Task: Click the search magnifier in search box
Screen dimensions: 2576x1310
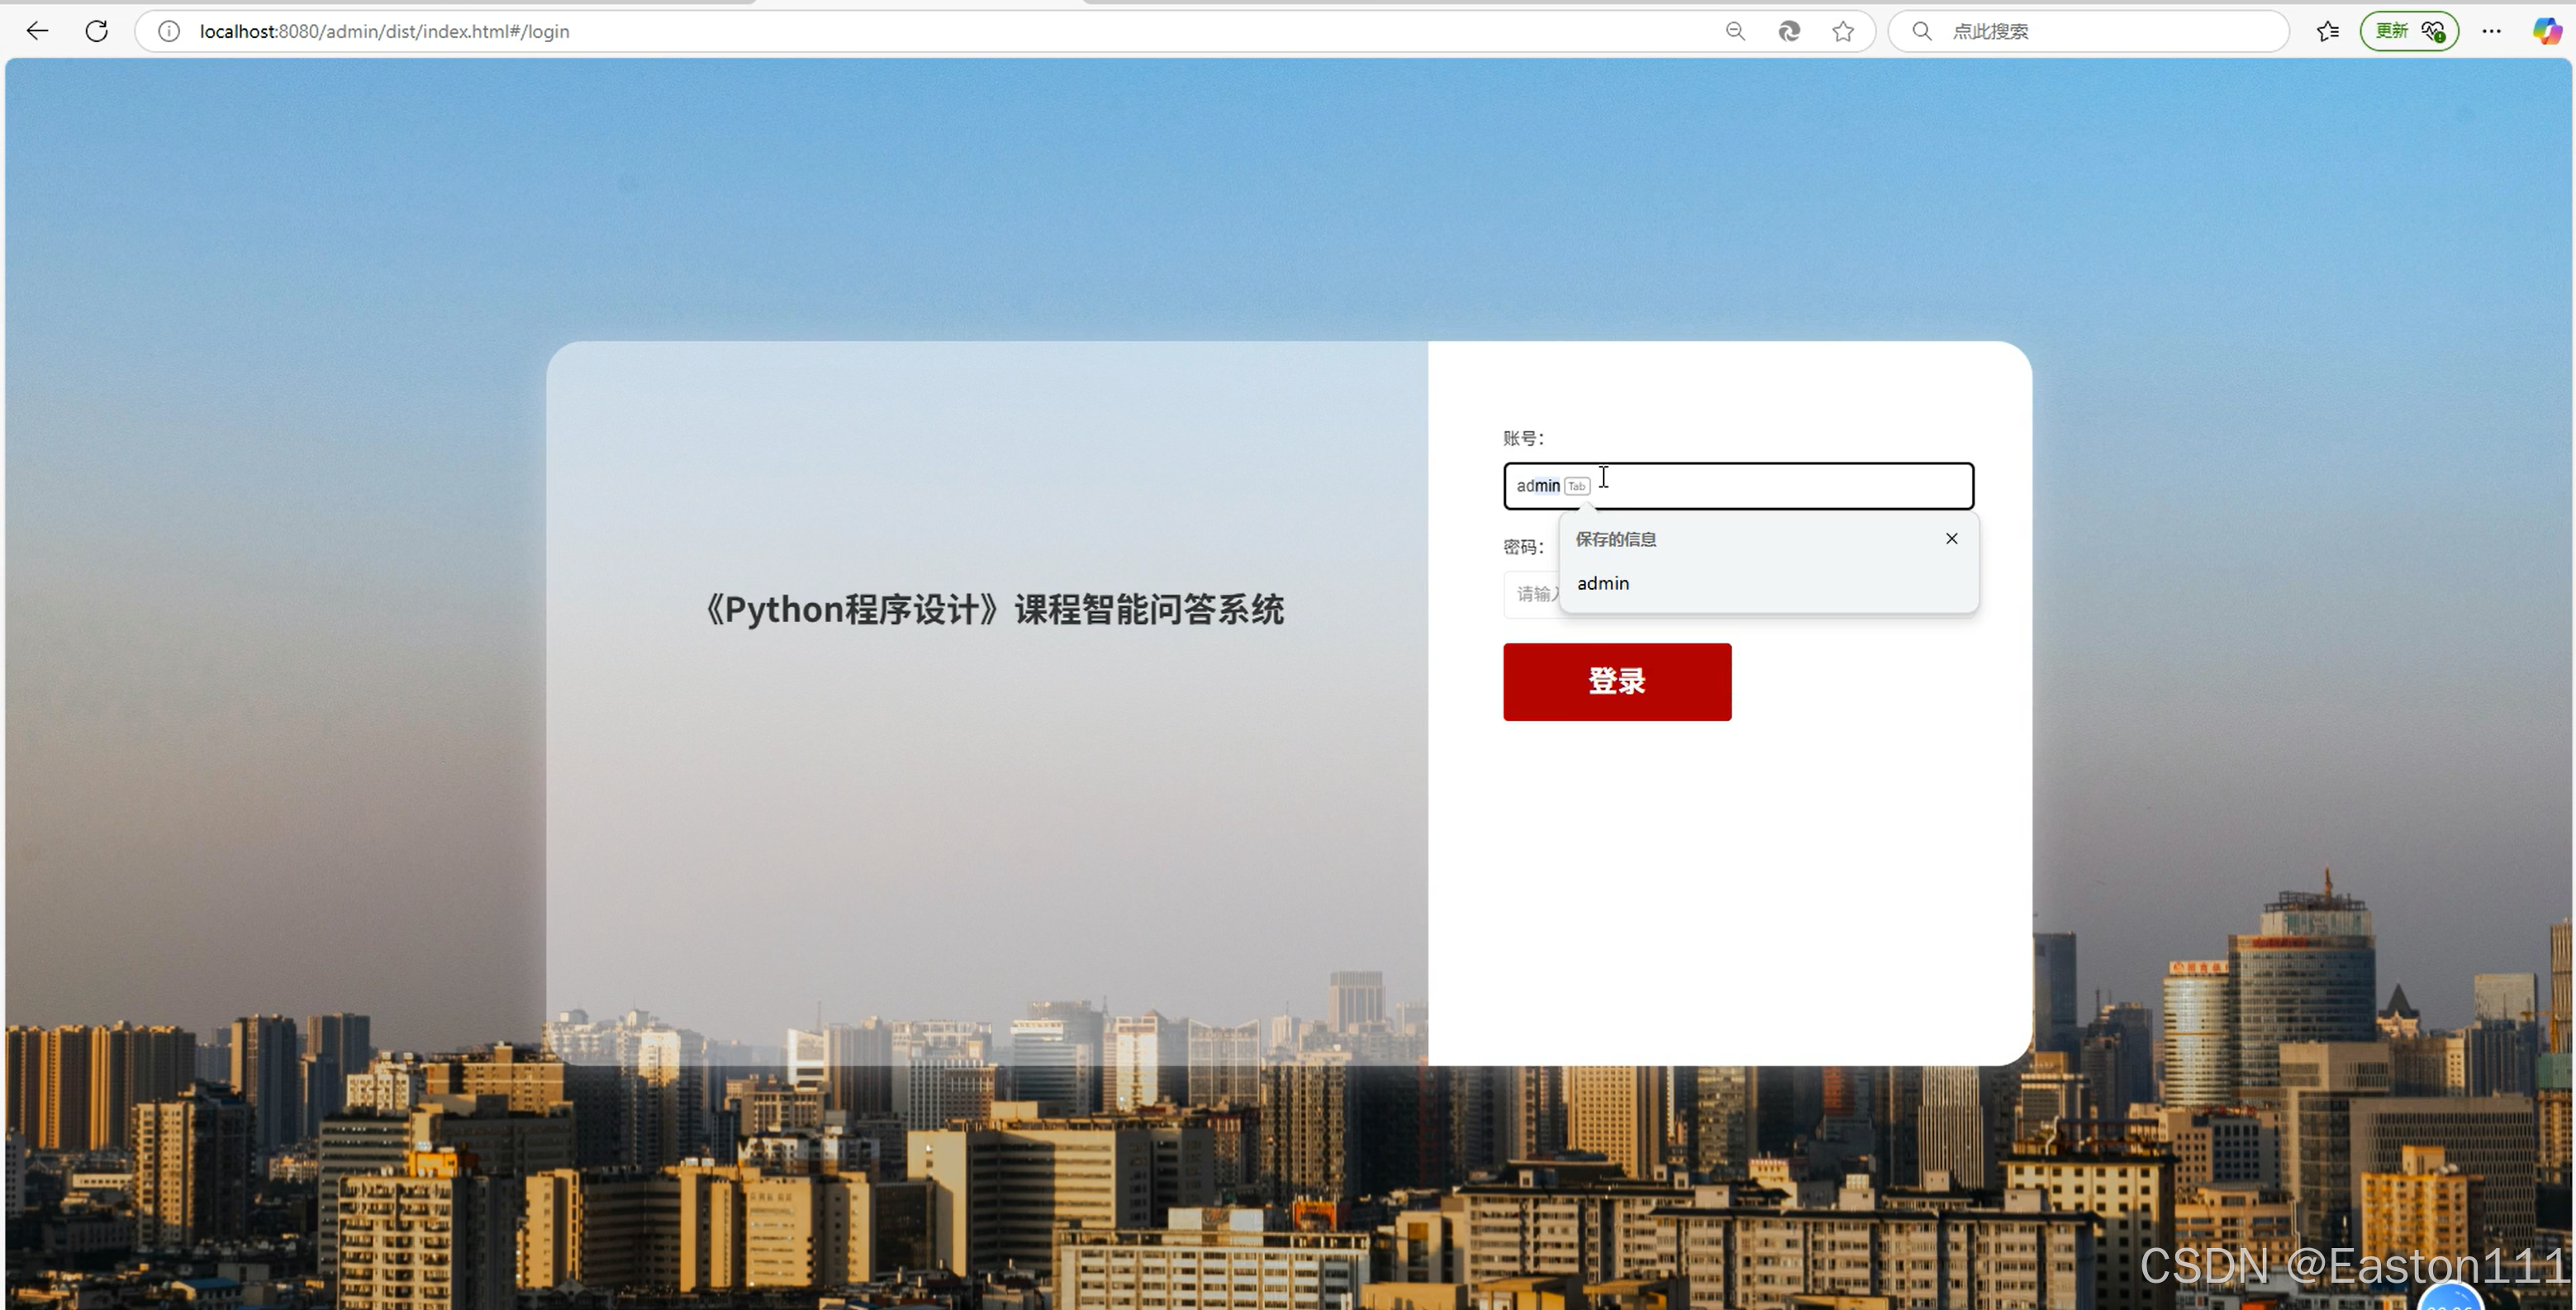Action: click(x=1921, y=31)
